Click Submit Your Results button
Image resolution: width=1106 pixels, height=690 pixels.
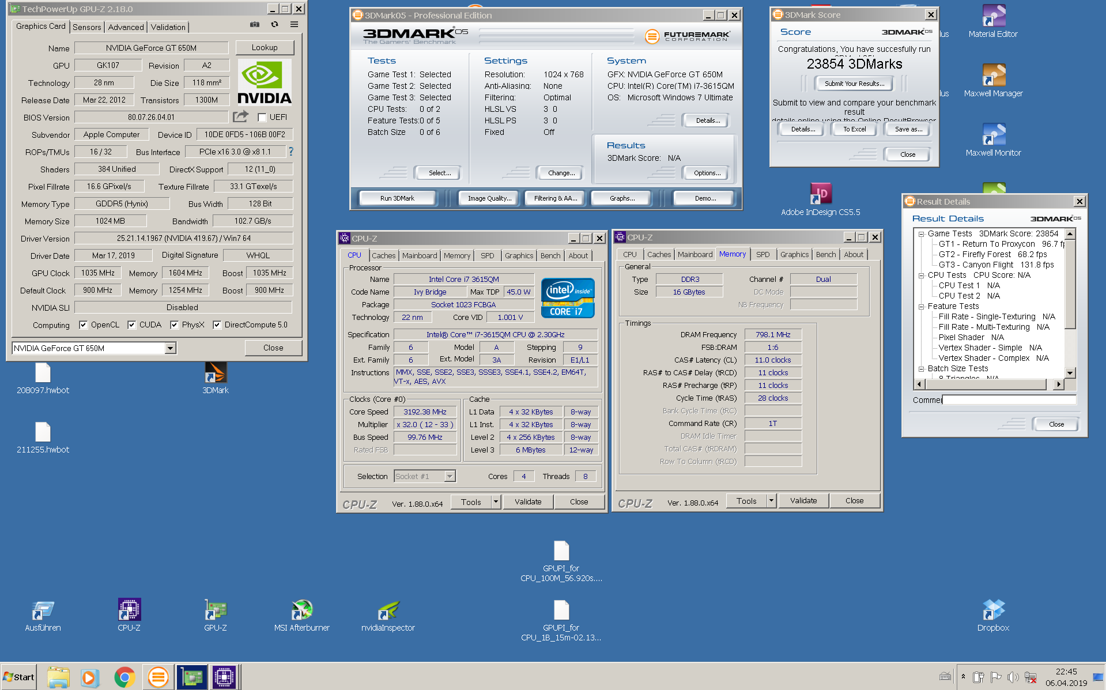(x=854, y=84)
